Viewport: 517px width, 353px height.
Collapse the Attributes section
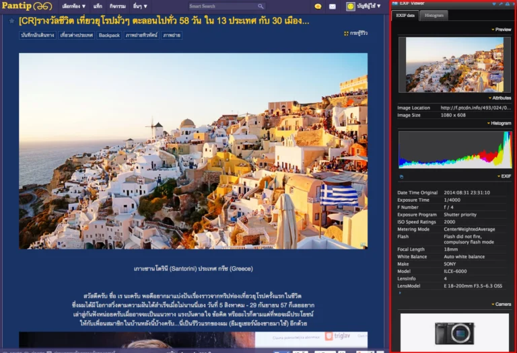pos(500,98)
